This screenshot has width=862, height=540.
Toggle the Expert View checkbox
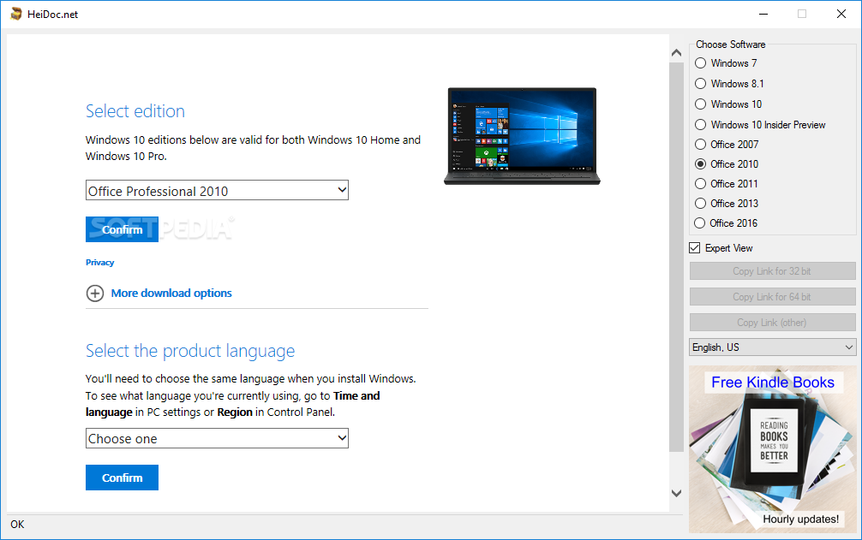click(695, 248)
